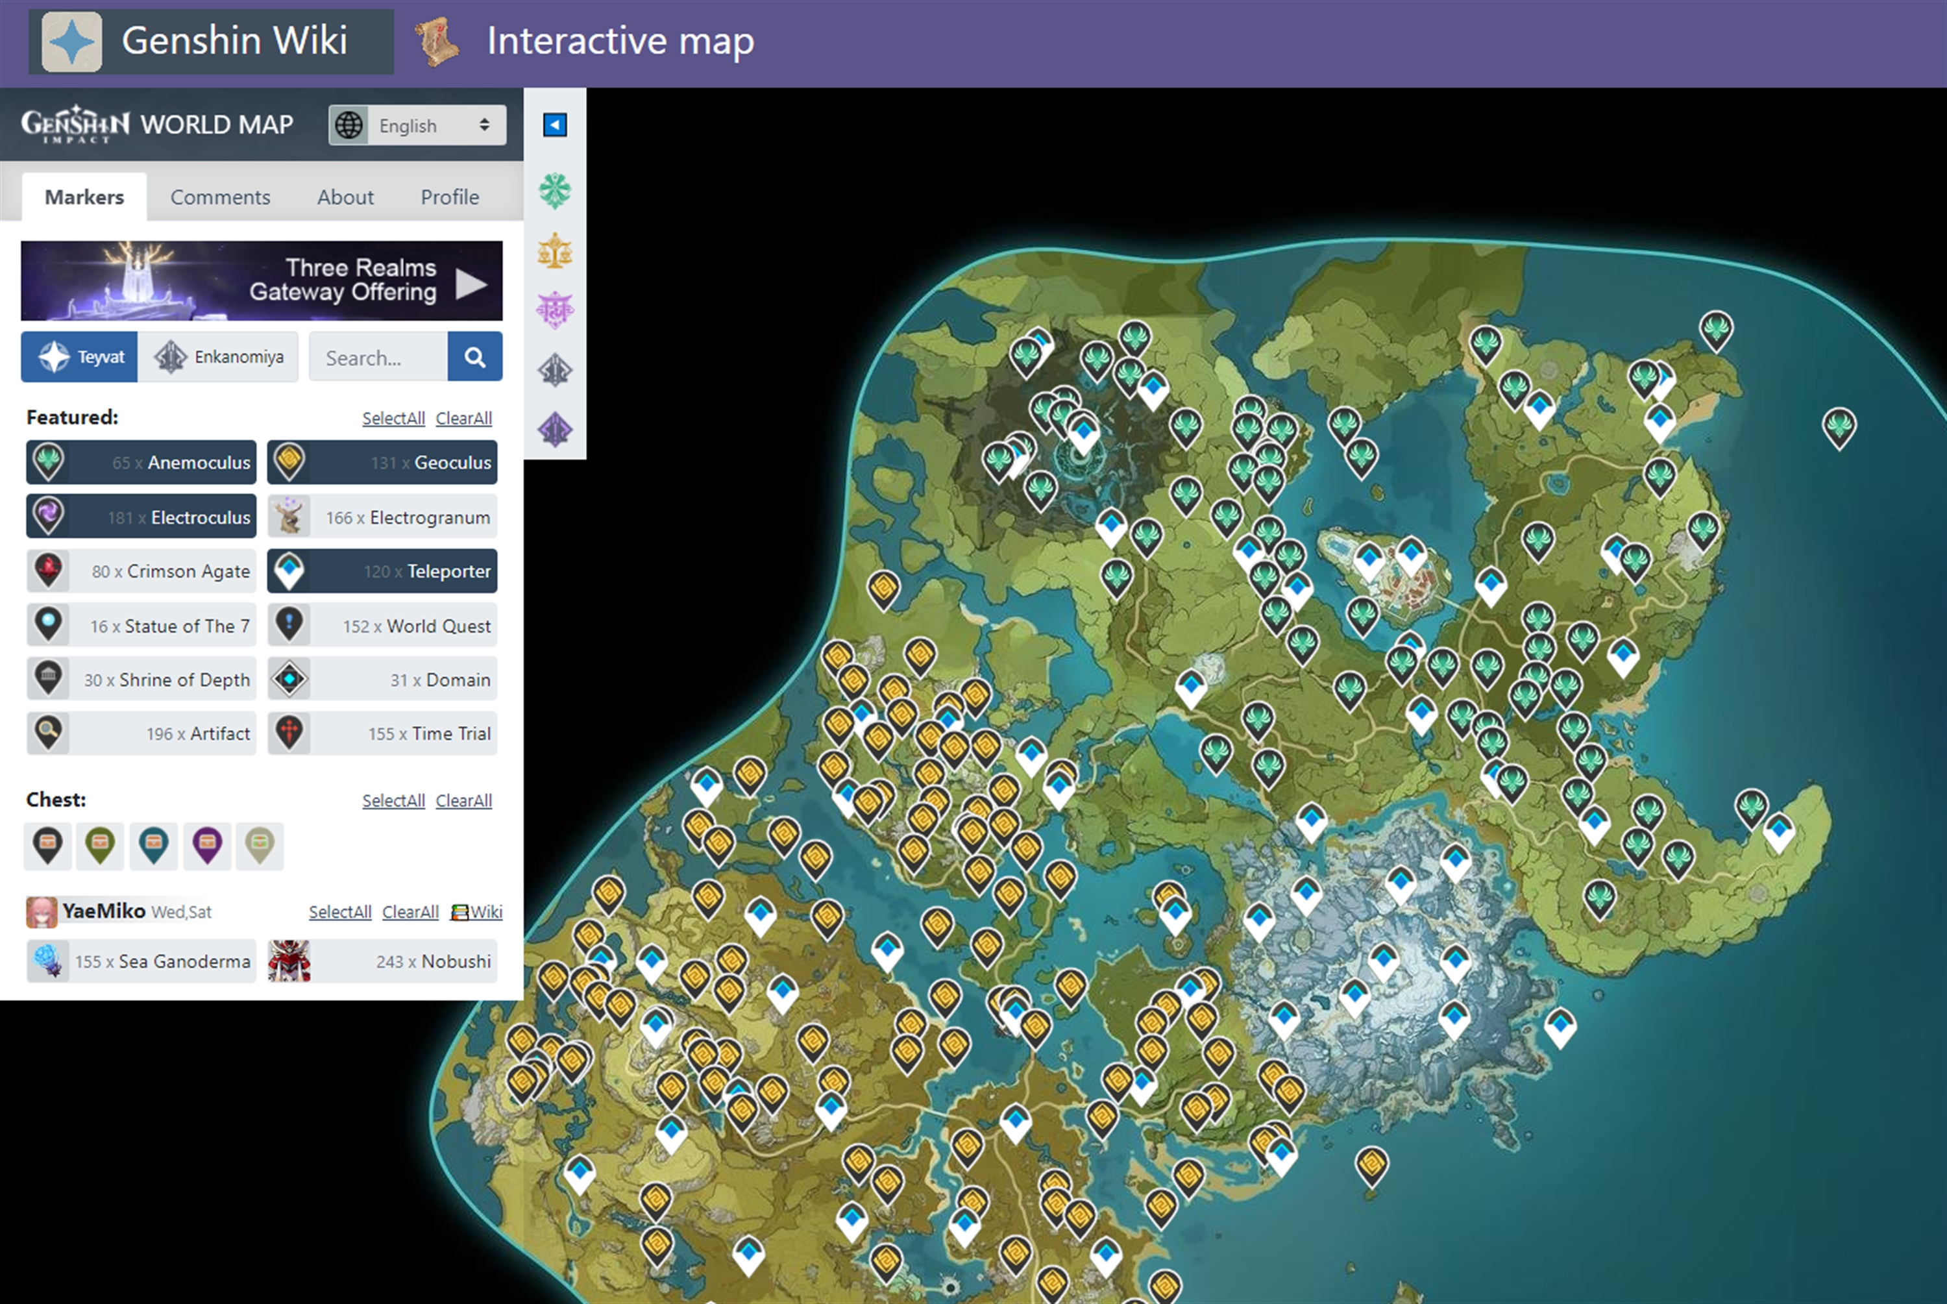1947x1304 pixels.
Task: Click the Geo scales region icon
Action: pyautogui.click(x=554, y=251)
